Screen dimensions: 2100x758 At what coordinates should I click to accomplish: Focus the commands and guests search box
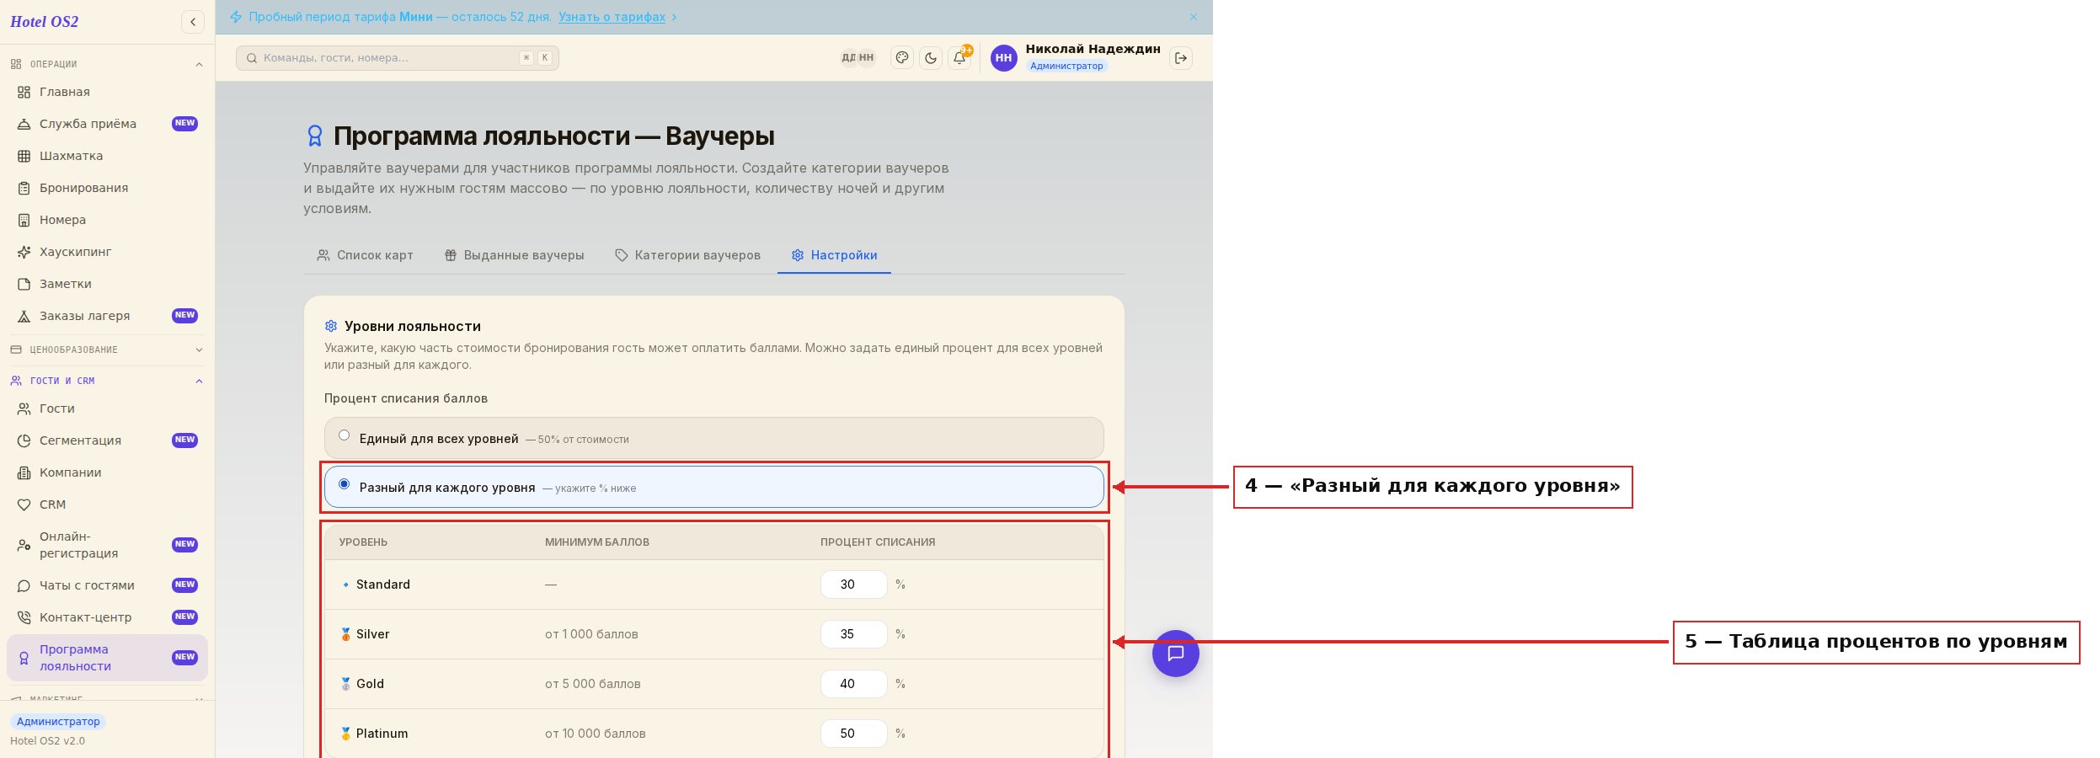point(398,58)
